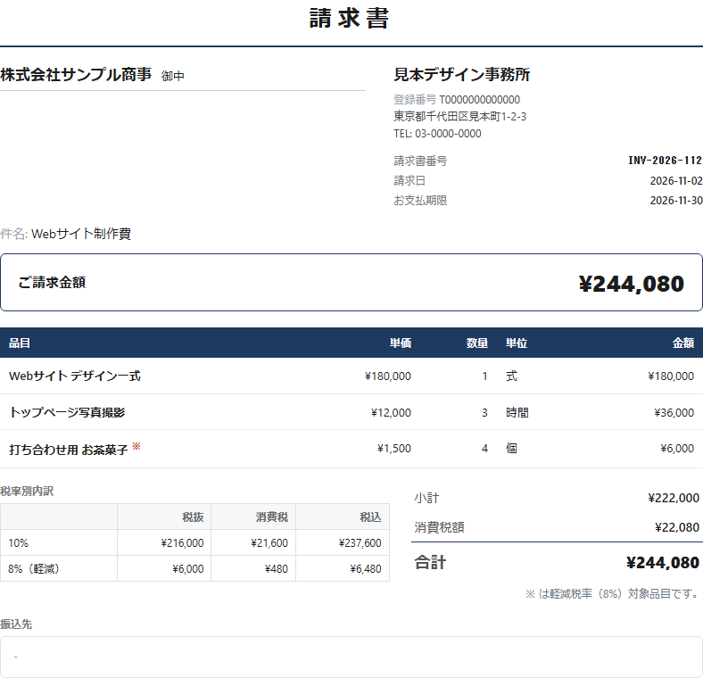Click the red ※ mark beside お茶菓子
This screenshot has height=678, width=703.
click(x=136, y=446)
